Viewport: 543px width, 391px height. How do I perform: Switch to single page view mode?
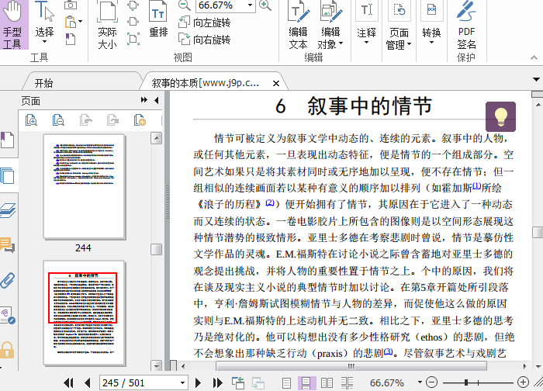[x=286, y=382]
